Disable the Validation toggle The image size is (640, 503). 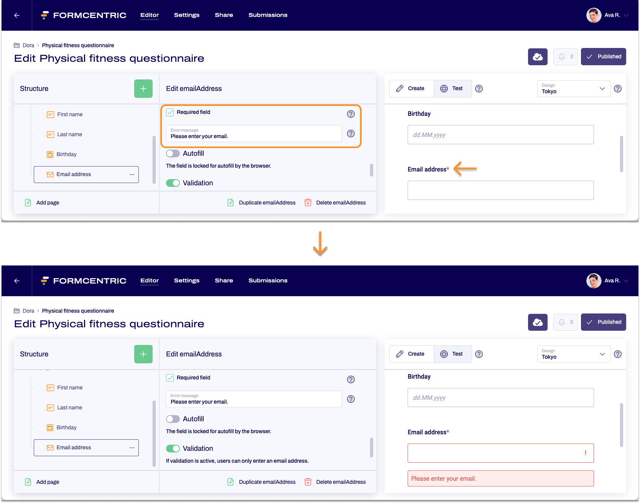pyautogui.click(x=173, y=183)
